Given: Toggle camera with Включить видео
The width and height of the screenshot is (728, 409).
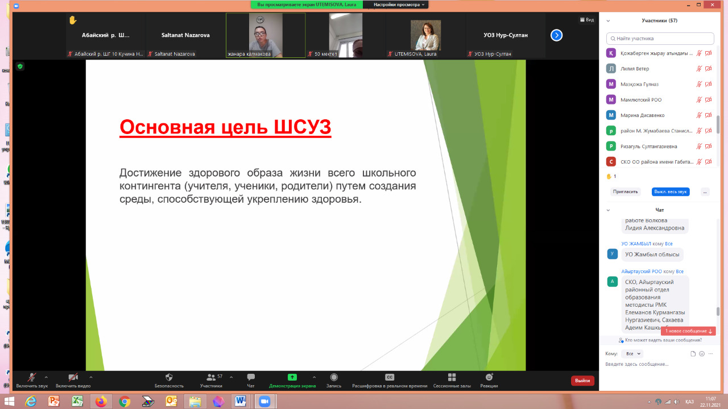Looking at the screenshot, I should pos(73,377).
